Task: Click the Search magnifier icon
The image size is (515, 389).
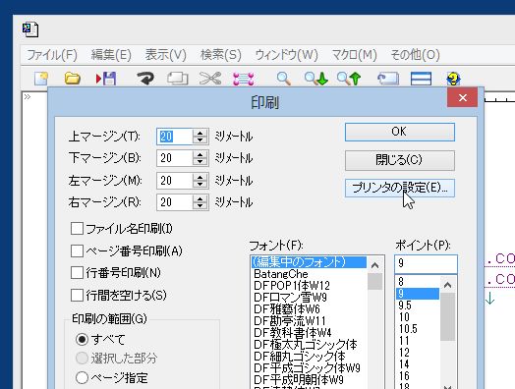Action: (x=283, y=79)
